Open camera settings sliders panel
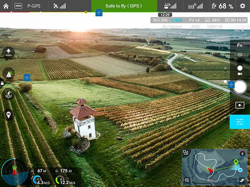This screenshot has height=187, width=250. click(240, 122)
